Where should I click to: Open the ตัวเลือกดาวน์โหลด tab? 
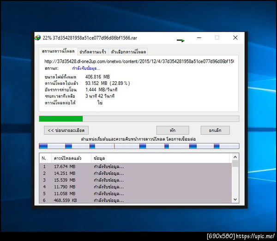[128, 52]
